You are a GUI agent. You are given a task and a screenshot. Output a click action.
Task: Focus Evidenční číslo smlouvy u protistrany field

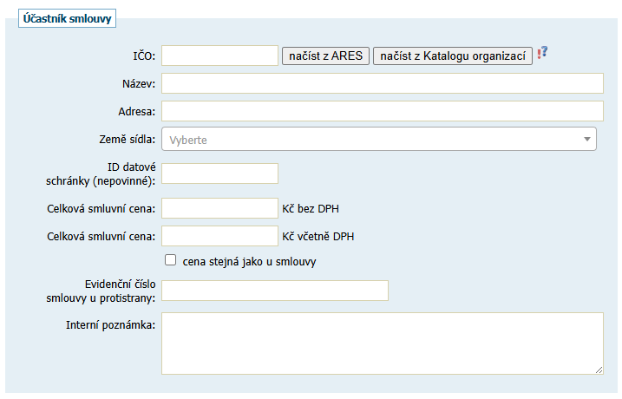275,291
